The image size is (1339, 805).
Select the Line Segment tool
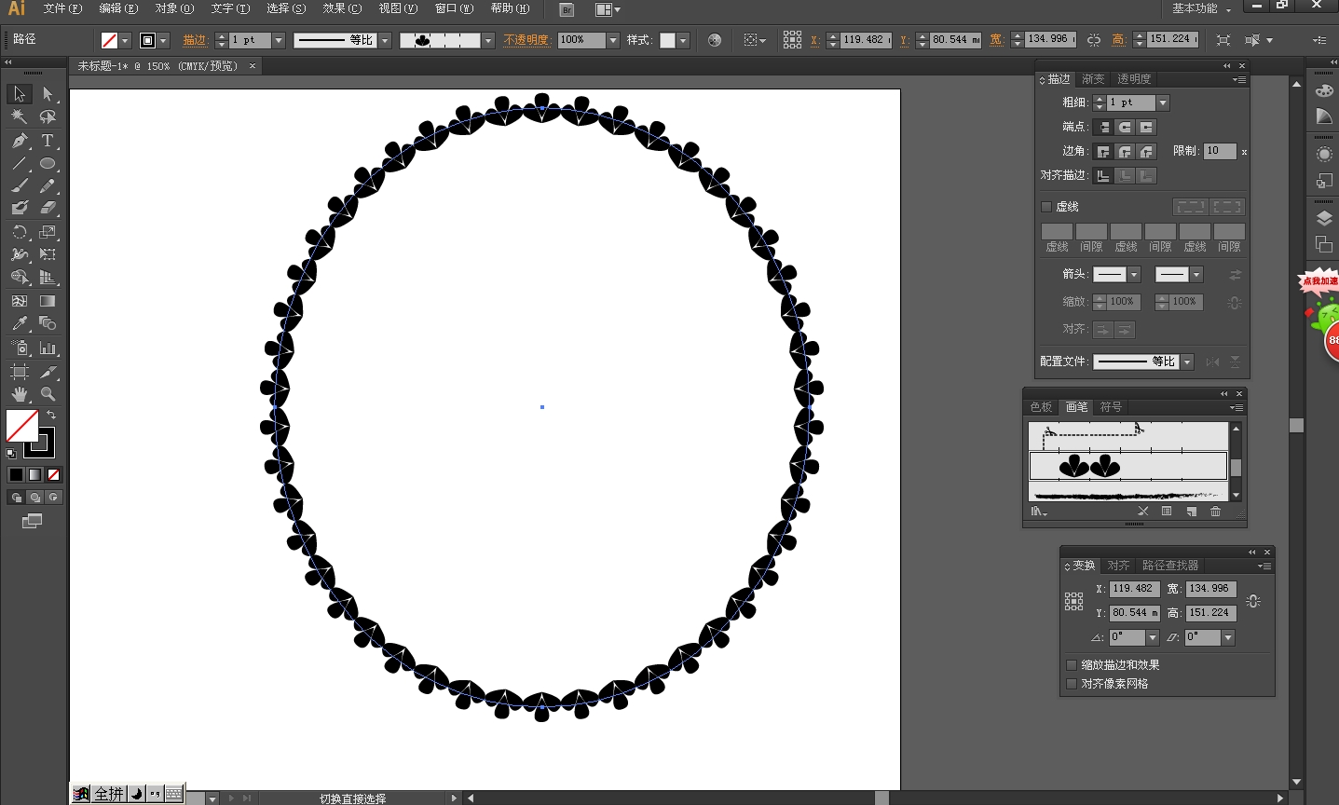tap(20, 163)
